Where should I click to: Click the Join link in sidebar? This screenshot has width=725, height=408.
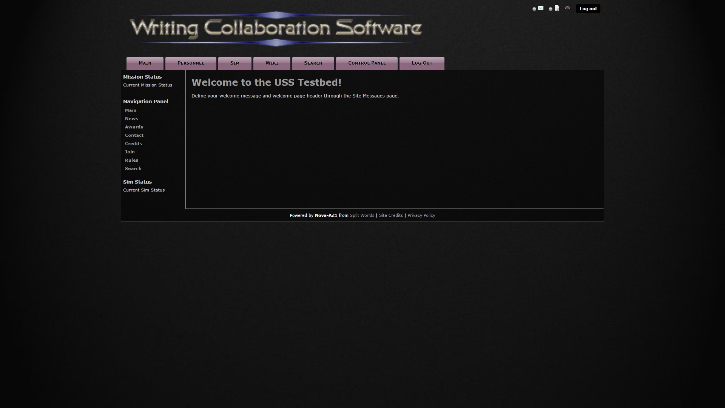[x=130, y=152]
